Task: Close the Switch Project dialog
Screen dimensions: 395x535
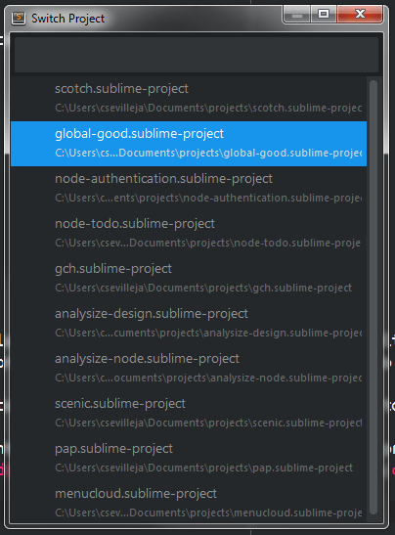Action: point(360,15)
